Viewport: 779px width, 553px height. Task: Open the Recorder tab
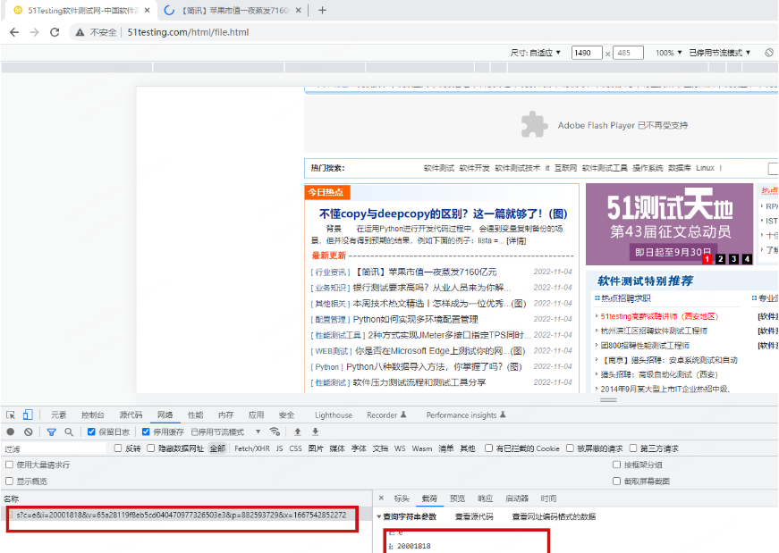pyautogui.click(x=386, y=415)
